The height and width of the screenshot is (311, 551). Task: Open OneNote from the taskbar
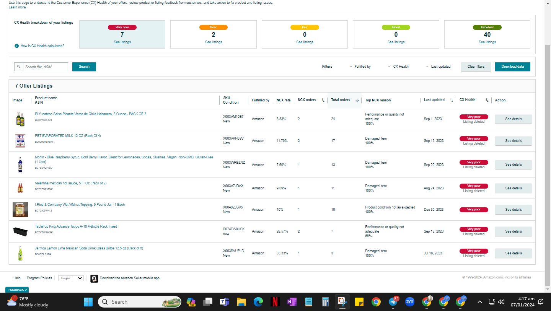292,302
